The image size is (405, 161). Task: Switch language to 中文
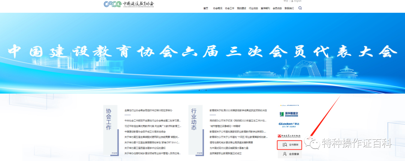coord(286,1)
